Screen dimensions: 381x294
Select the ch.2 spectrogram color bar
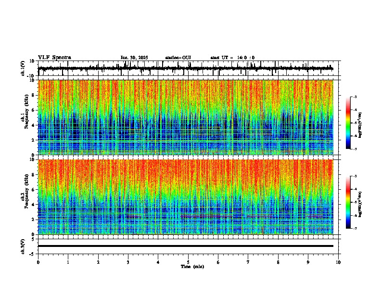(348, 202)
